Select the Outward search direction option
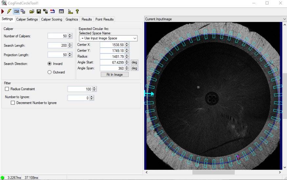Screen dimensions: 287x180 (50, 72)
